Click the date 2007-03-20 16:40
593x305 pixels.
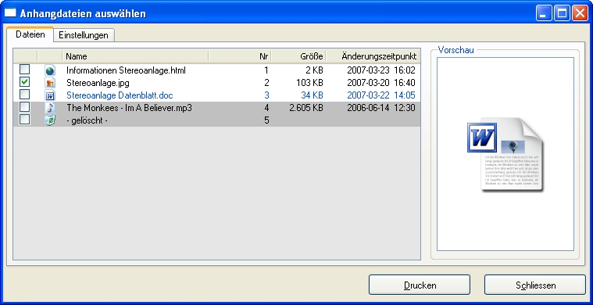pos(381,83)
